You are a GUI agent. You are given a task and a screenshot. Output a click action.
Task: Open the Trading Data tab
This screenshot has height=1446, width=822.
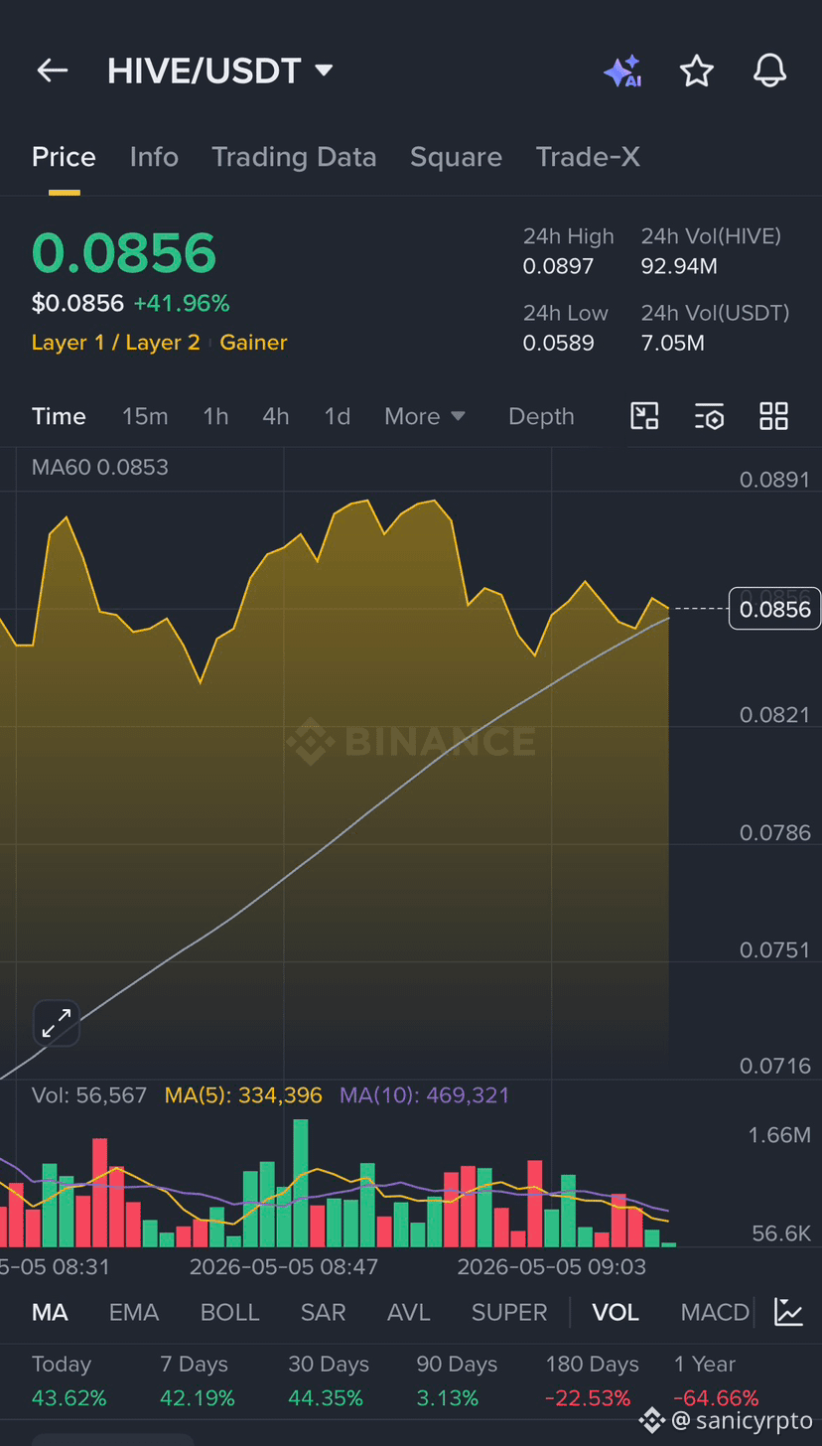click(x=294, y=157)
